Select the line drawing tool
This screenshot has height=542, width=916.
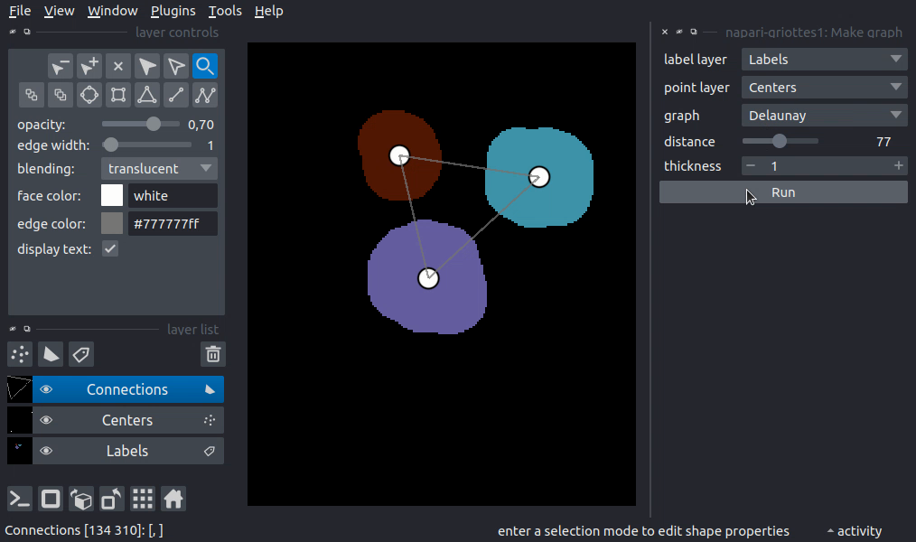(176, 95)
